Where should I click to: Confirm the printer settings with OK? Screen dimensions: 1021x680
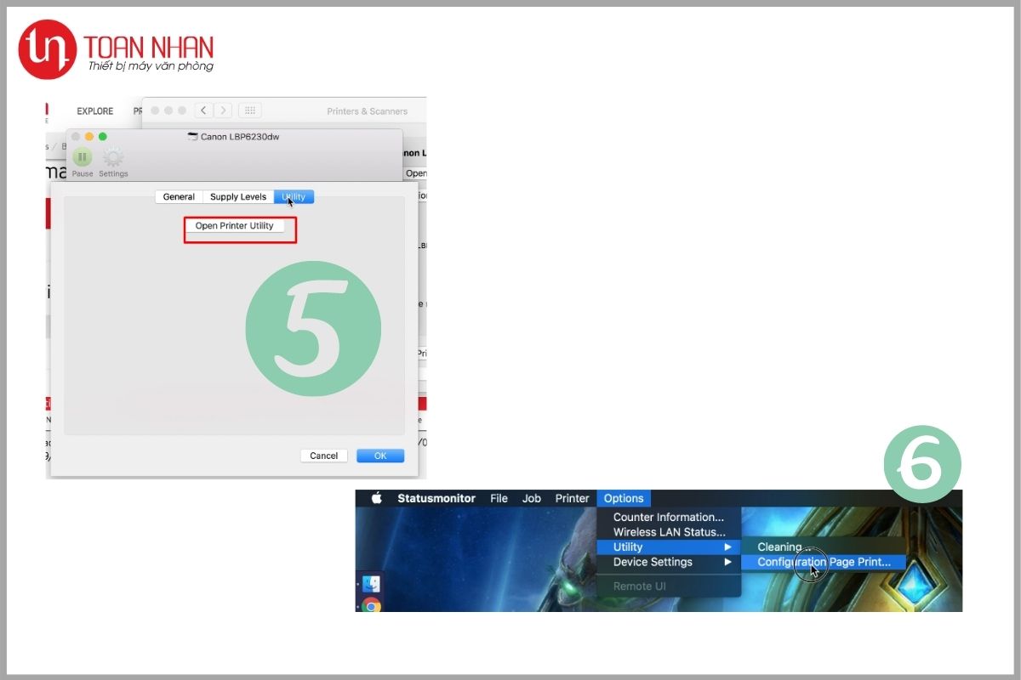(x=380, y=456)
